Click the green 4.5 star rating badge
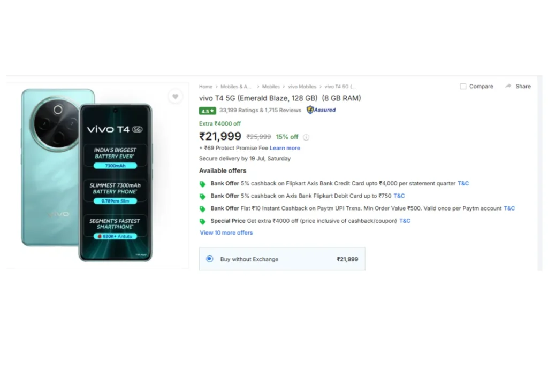The width and height of the screenshot is (548, 365). coord(208,111)
